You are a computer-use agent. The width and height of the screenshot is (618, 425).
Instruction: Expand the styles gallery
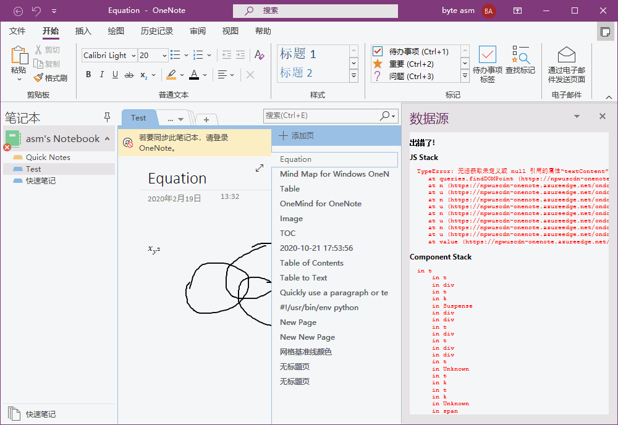tap(353, 75)
